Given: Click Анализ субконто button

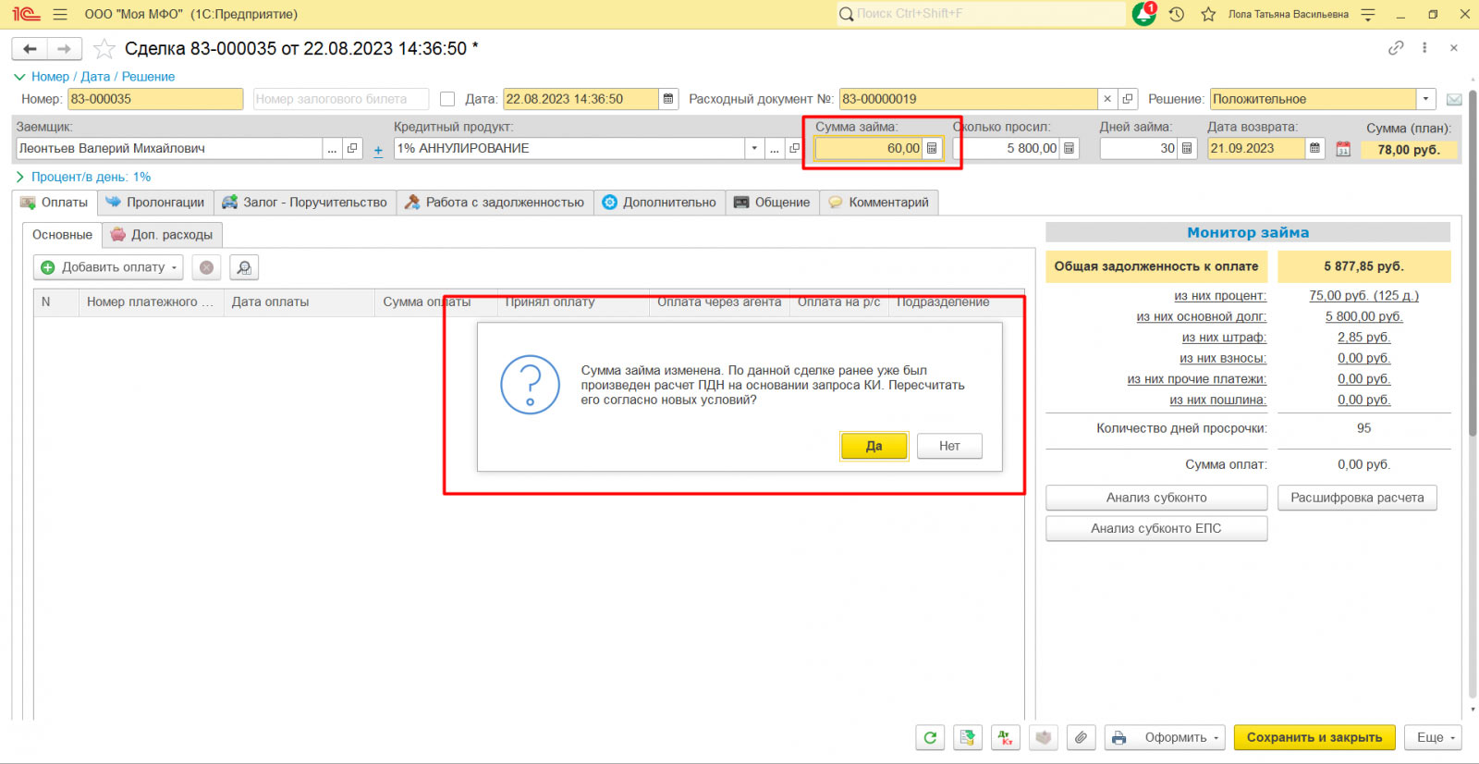Looking at the screenshot, I should (1156, 498).
